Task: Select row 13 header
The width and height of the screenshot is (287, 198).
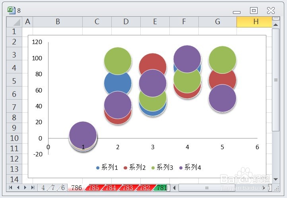Action: (x=14, y=169)
